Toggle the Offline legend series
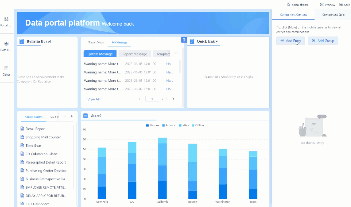This screenshot has height=207, width=351. [198, 125]
